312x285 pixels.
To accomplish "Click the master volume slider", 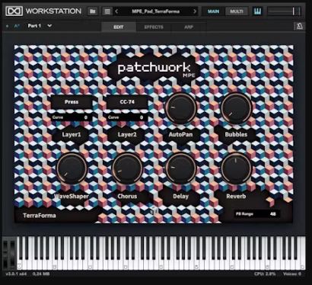I will [x=285, y=11].
